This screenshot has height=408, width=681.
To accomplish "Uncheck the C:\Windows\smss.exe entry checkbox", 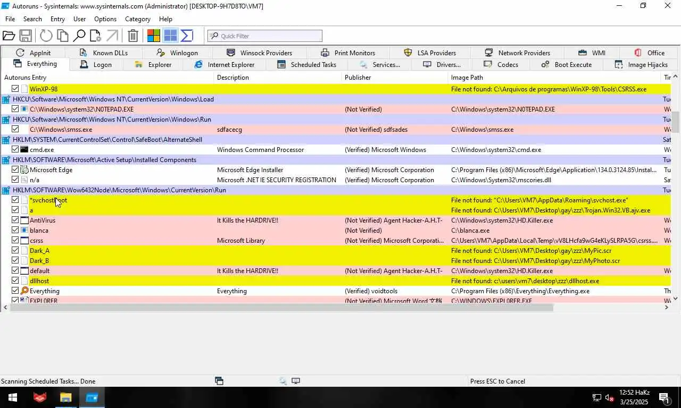I will point(15,129).
